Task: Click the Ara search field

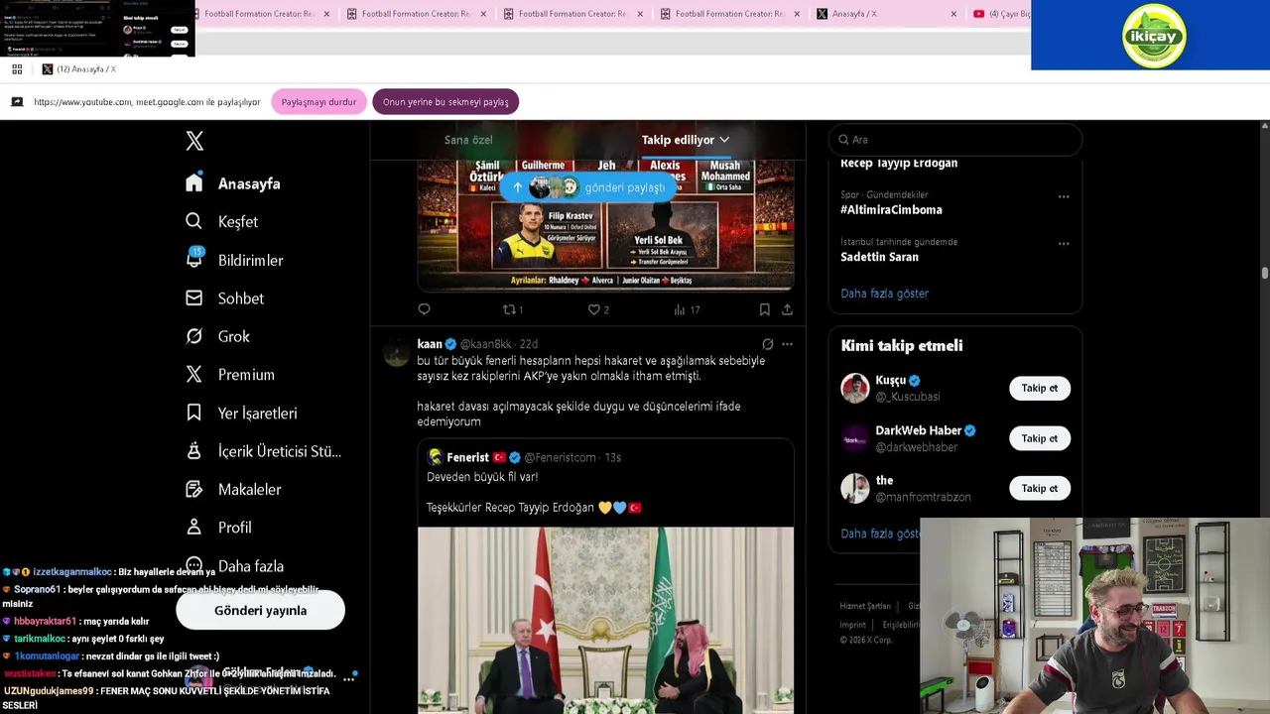Action: [954, 140]
